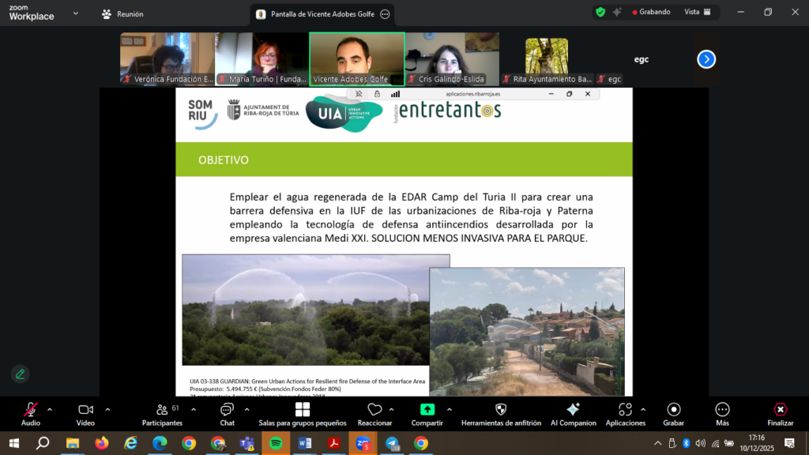Click Bluetooth tray icon

(687, 443)
